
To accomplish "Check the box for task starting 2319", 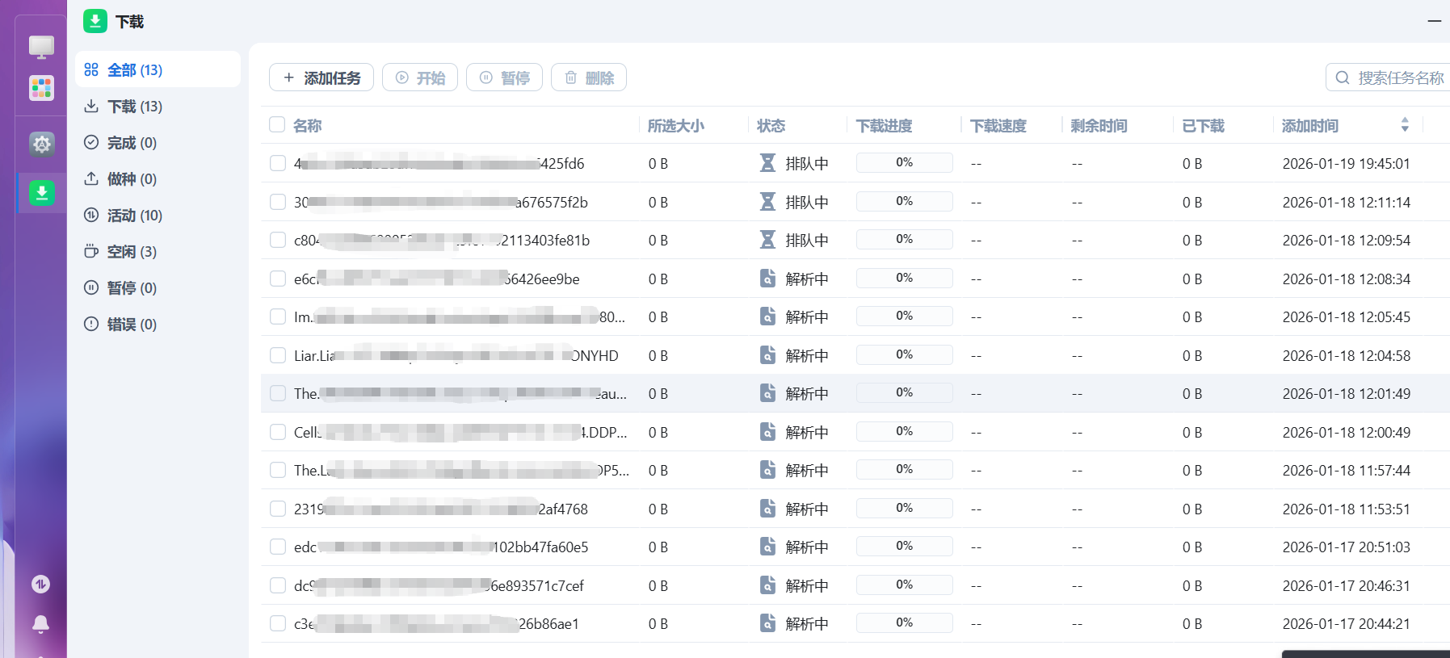I will pos(278,509).
